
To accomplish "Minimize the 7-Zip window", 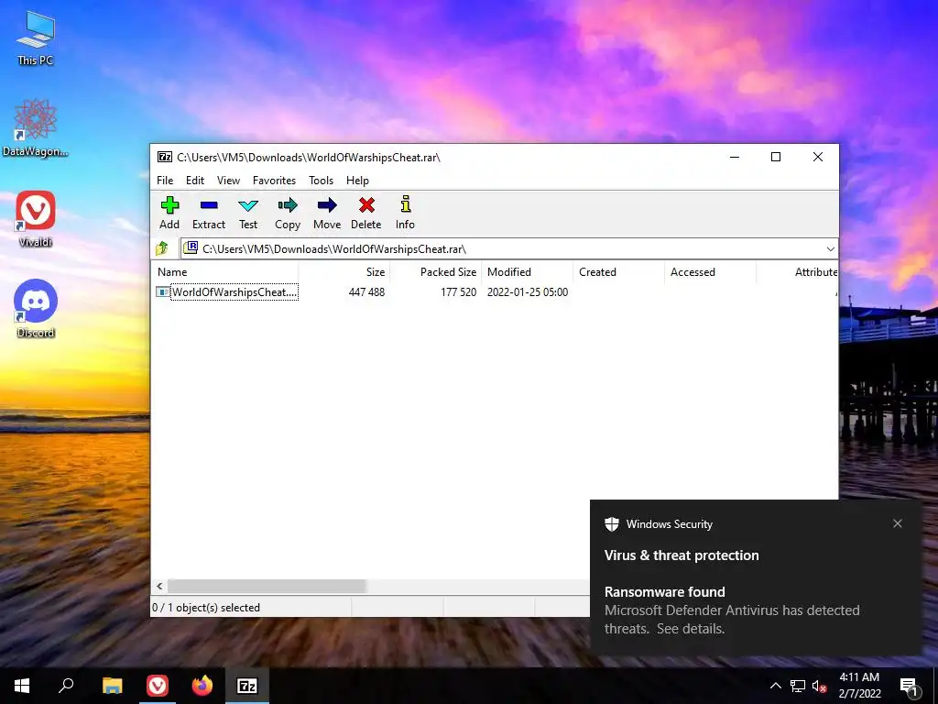I will [735, 157].
